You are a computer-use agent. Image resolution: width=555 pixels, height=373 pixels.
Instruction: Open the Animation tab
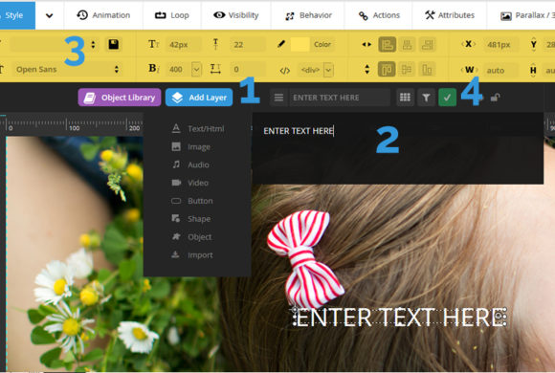point(103,15)
